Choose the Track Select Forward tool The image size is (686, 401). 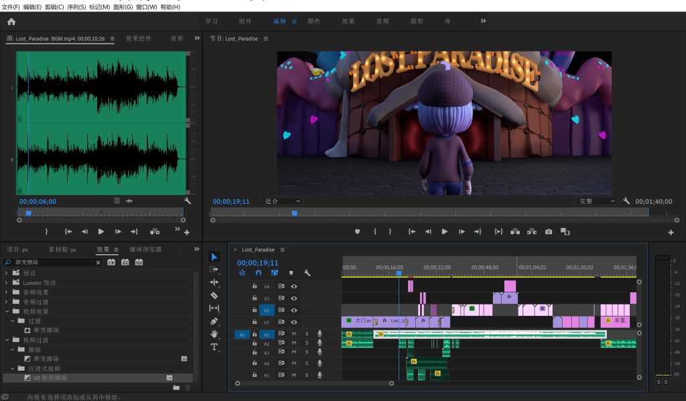pyautogui.click(x=214, y=270)
